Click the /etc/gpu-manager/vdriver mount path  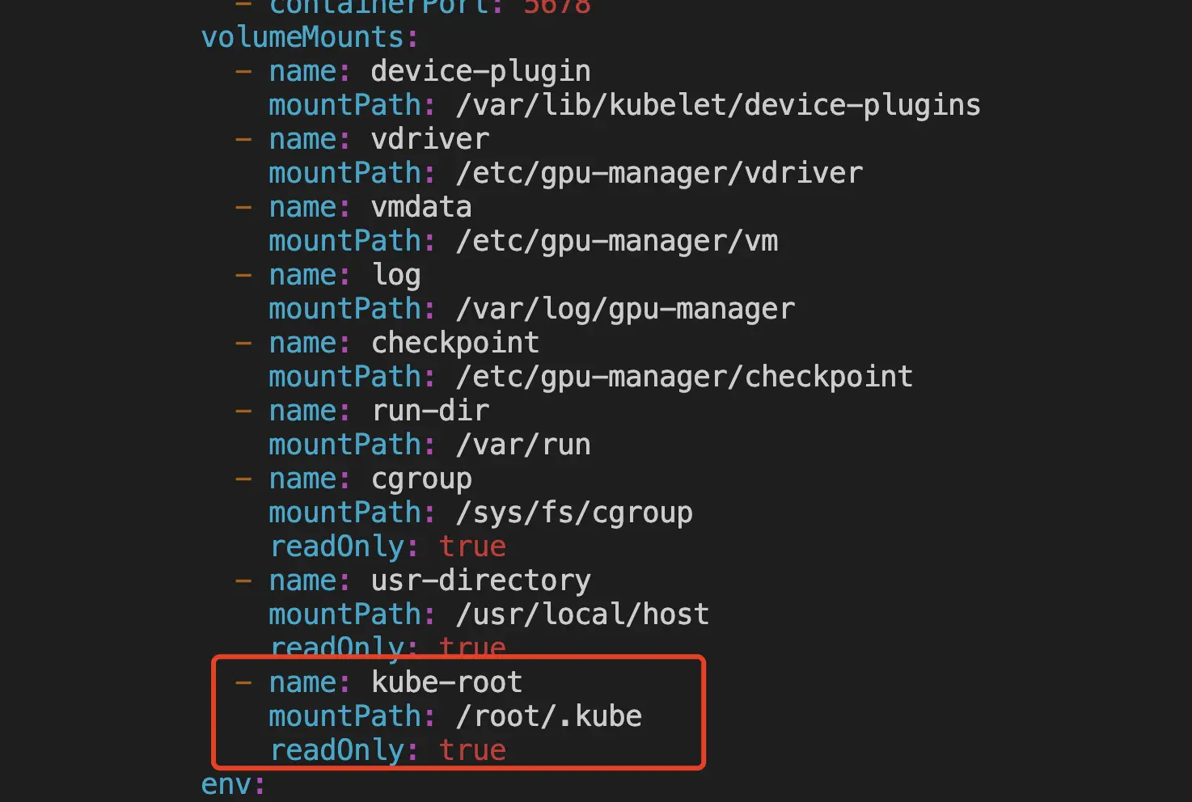pos(659,174)
